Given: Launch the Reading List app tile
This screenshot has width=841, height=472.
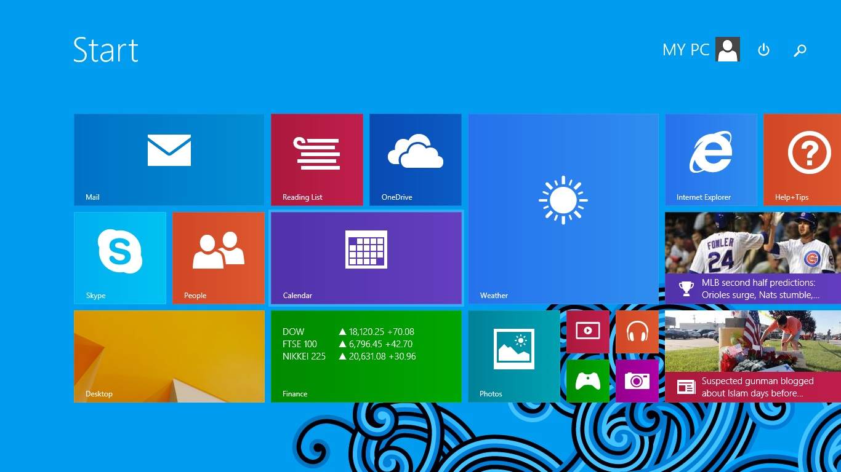Looking at the screenshot, I should coord(316,159).
